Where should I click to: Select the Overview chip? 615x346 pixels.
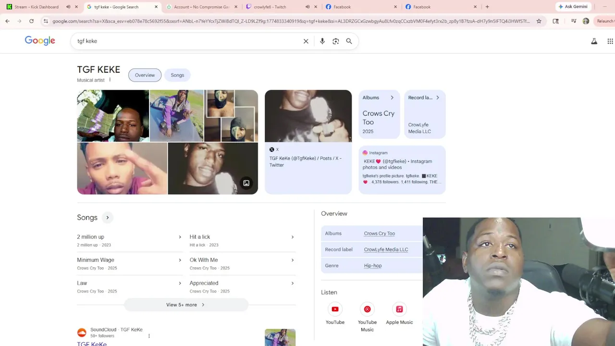click(x=145, y=75)
